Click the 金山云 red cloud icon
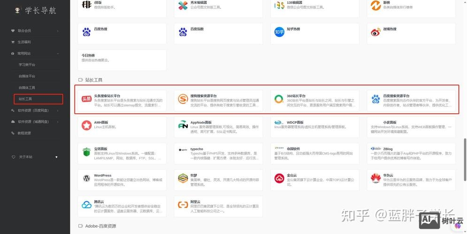 coord(279,178)
